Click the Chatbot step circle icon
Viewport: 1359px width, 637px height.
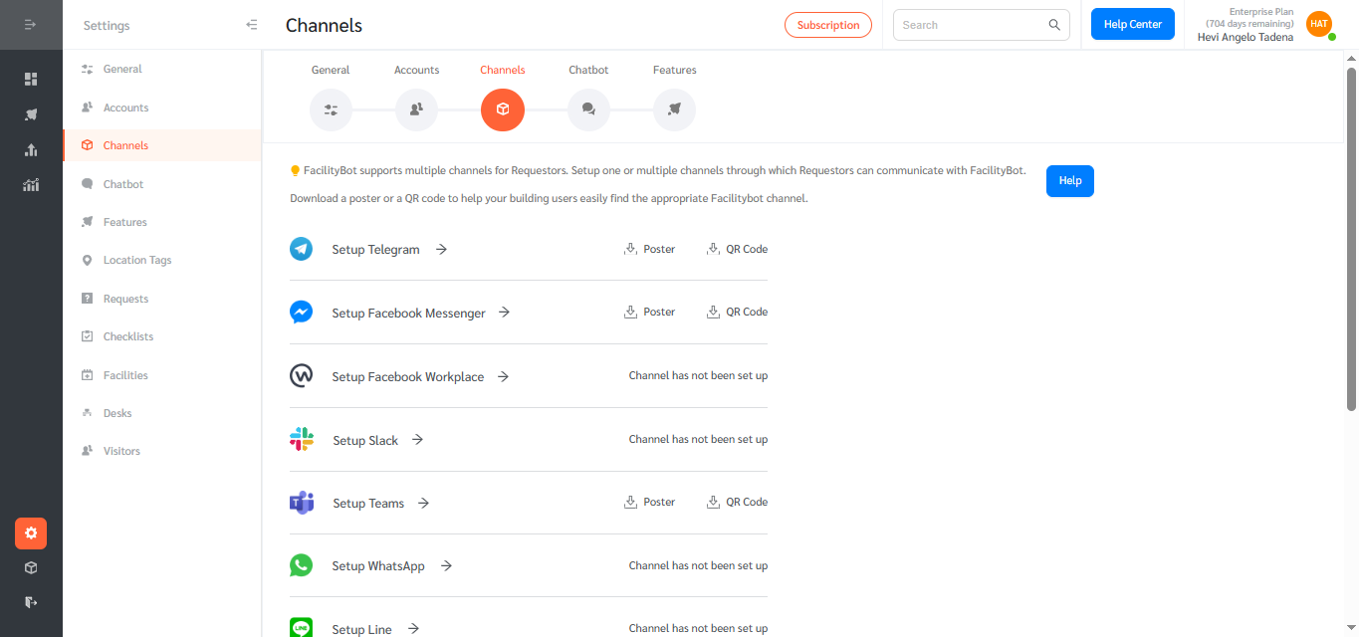(588, 109)
